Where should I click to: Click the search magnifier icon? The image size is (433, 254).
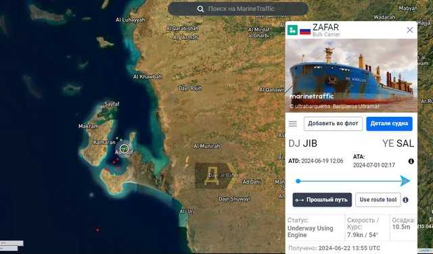(200, 9)
